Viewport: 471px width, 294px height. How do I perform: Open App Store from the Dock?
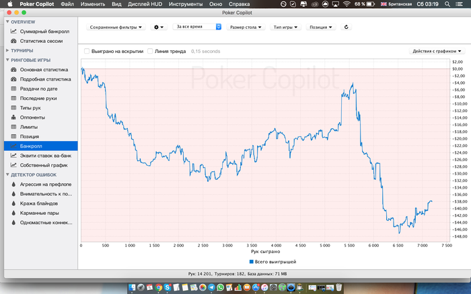click(256, 288)
